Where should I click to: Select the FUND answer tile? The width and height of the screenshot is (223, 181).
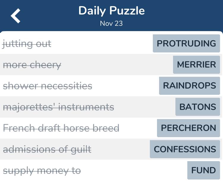click(x=203, y=170)
